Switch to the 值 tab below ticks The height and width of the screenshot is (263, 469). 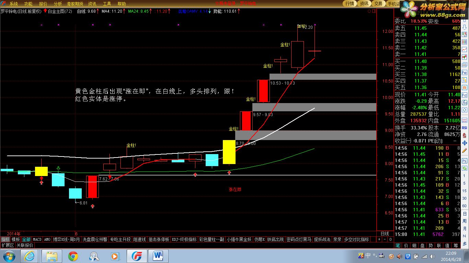pyautogui.click(x=447, y=246)
